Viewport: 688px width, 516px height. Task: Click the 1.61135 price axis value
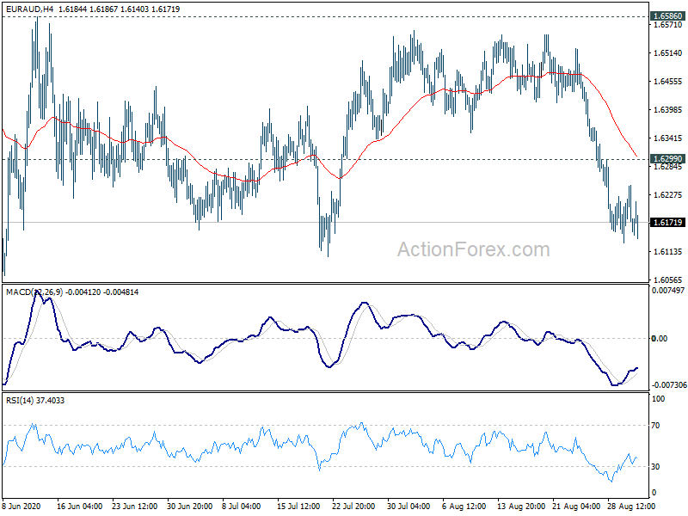[668, 251]
